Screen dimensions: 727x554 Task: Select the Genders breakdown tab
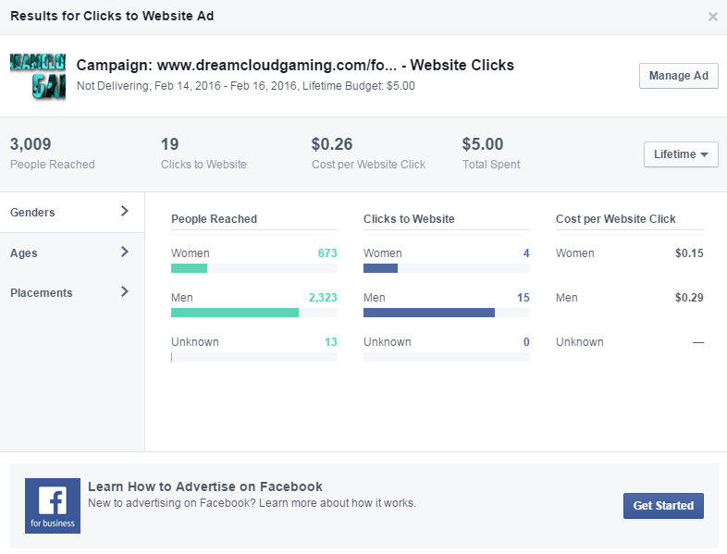pyautogui.click(x=72, y=213)
